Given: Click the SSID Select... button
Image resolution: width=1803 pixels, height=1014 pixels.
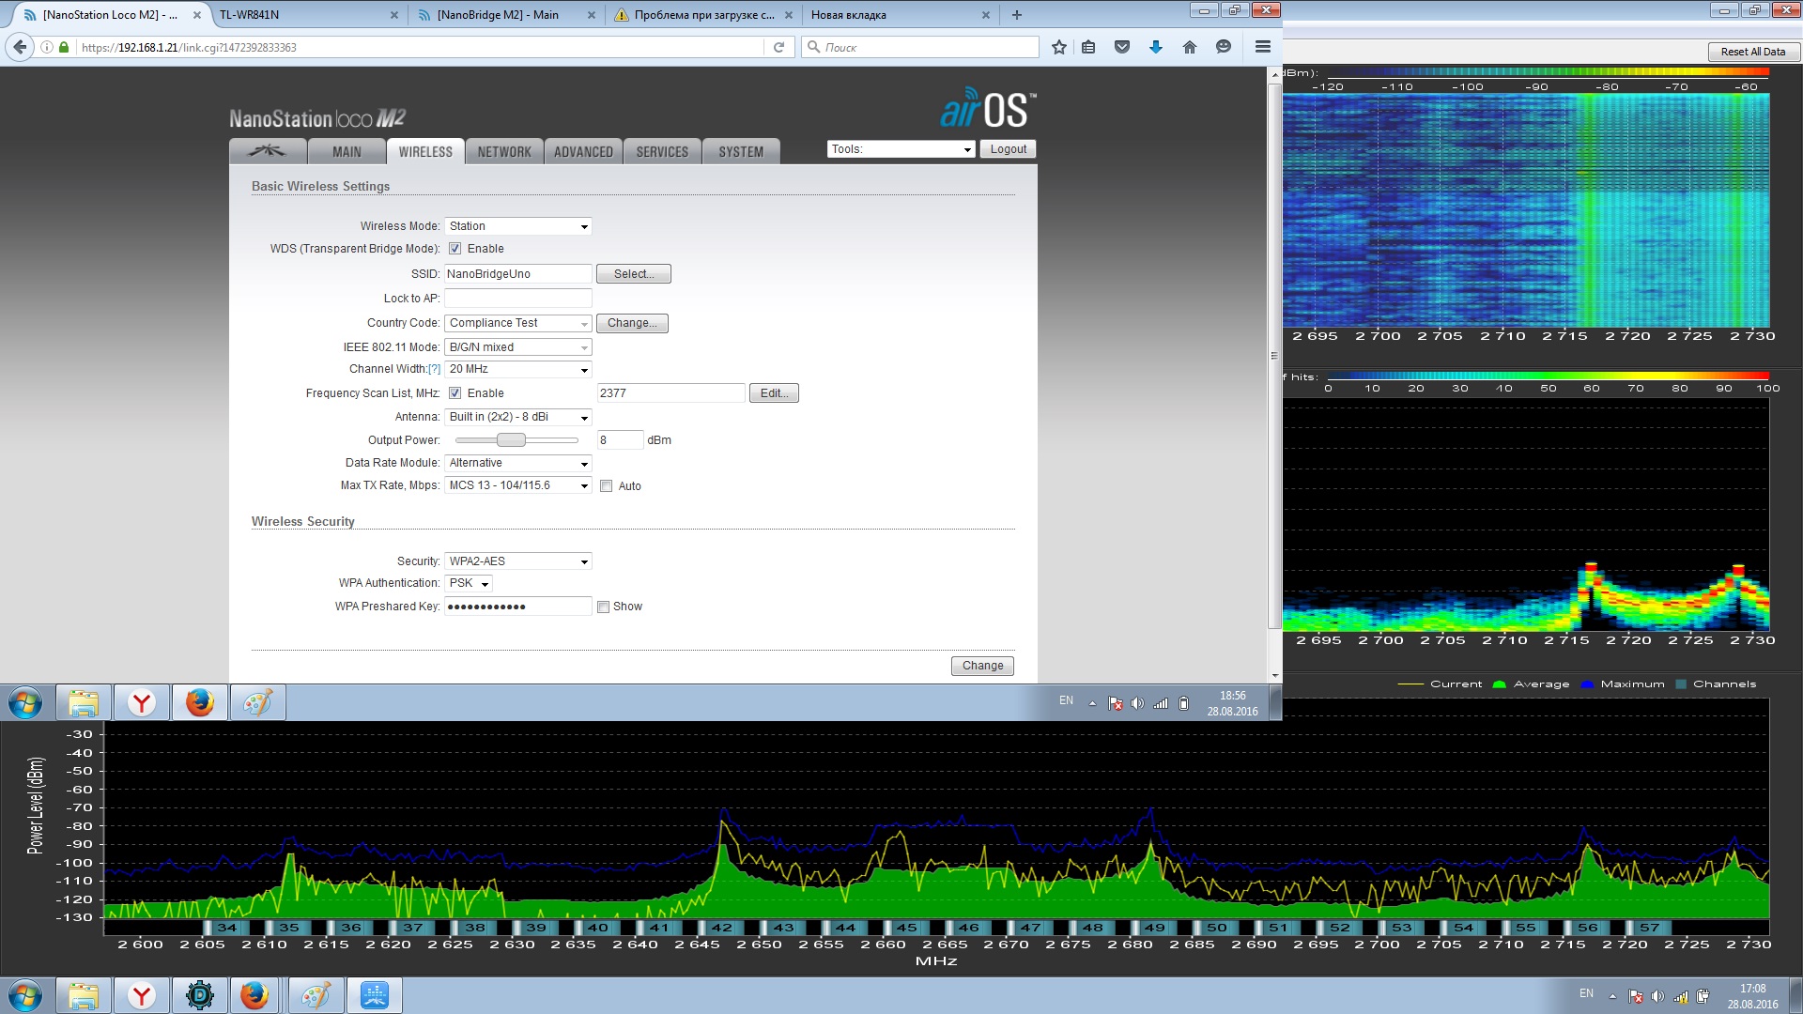Looking at the screenshot, I should click(x=634, y=274).
